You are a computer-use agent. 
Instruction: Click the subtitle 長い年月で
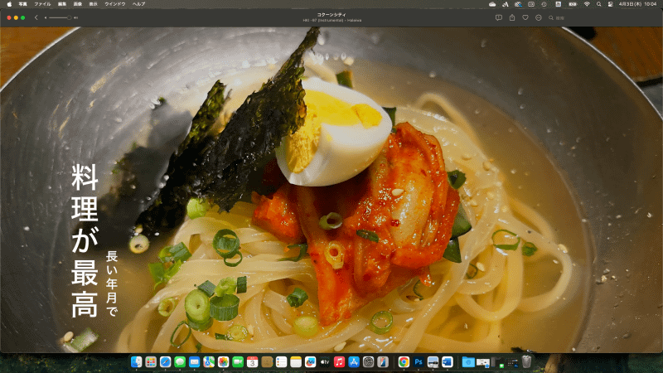(112, 283)
